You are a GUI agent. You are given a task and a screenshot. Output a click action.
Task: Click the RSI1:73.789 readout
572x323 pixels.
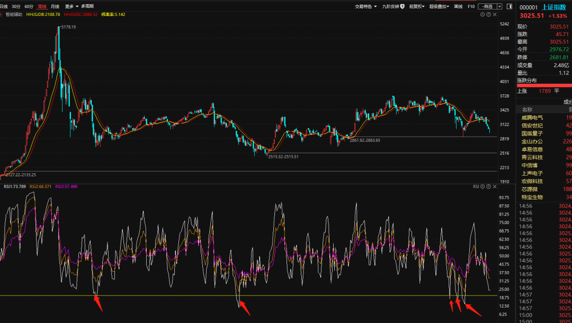coord(15,187)
